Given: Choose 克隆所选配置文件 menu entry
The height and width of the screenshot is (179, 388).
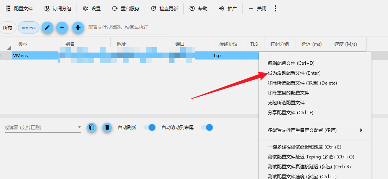Looking at the screenshot, I should 286,102.
